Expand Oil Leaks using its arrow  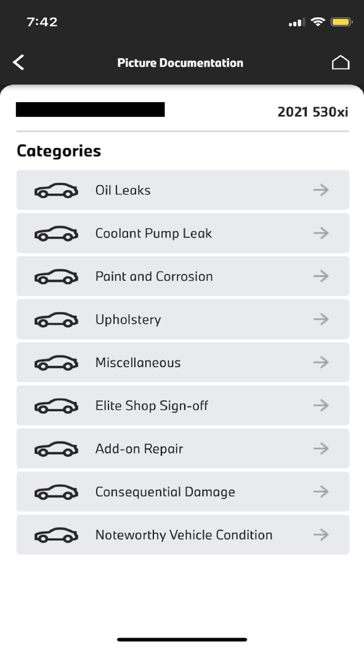click(x=321, y=190)
